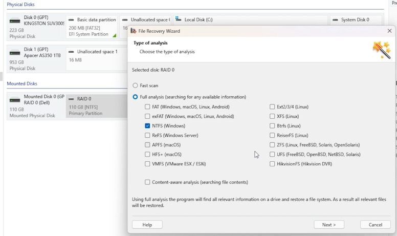Viewport: 397px width, 236px height.
Task: Click the Local Disk (C:) Windows icon
Action: click(x=178, y=19)
